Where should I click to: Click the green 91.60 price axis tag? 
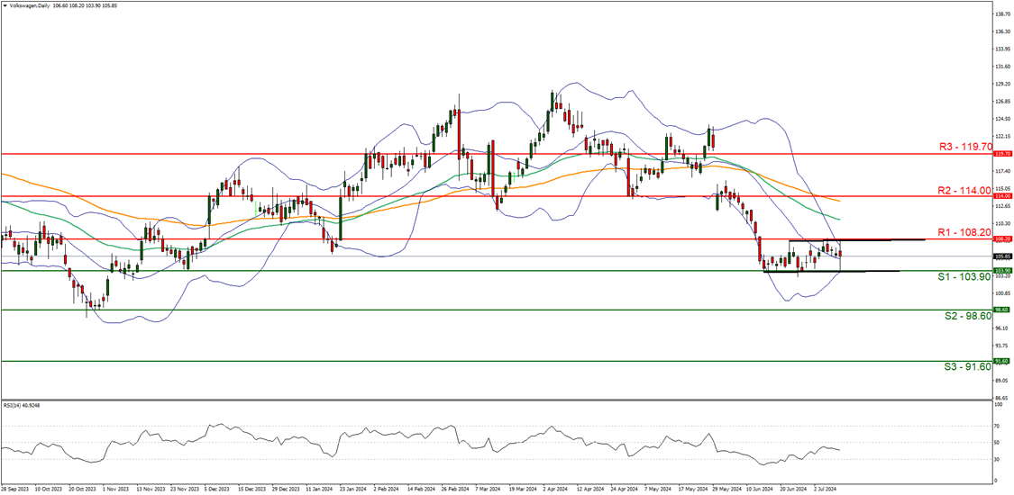pyautogui.click(x=1000, y=361)
